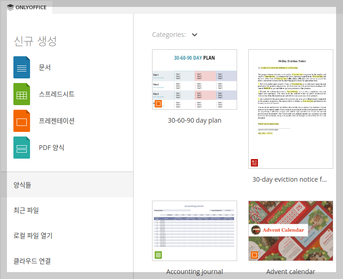Click the red form badge on eviction notice
343x279 pixels.
click(x=254, y=163)
